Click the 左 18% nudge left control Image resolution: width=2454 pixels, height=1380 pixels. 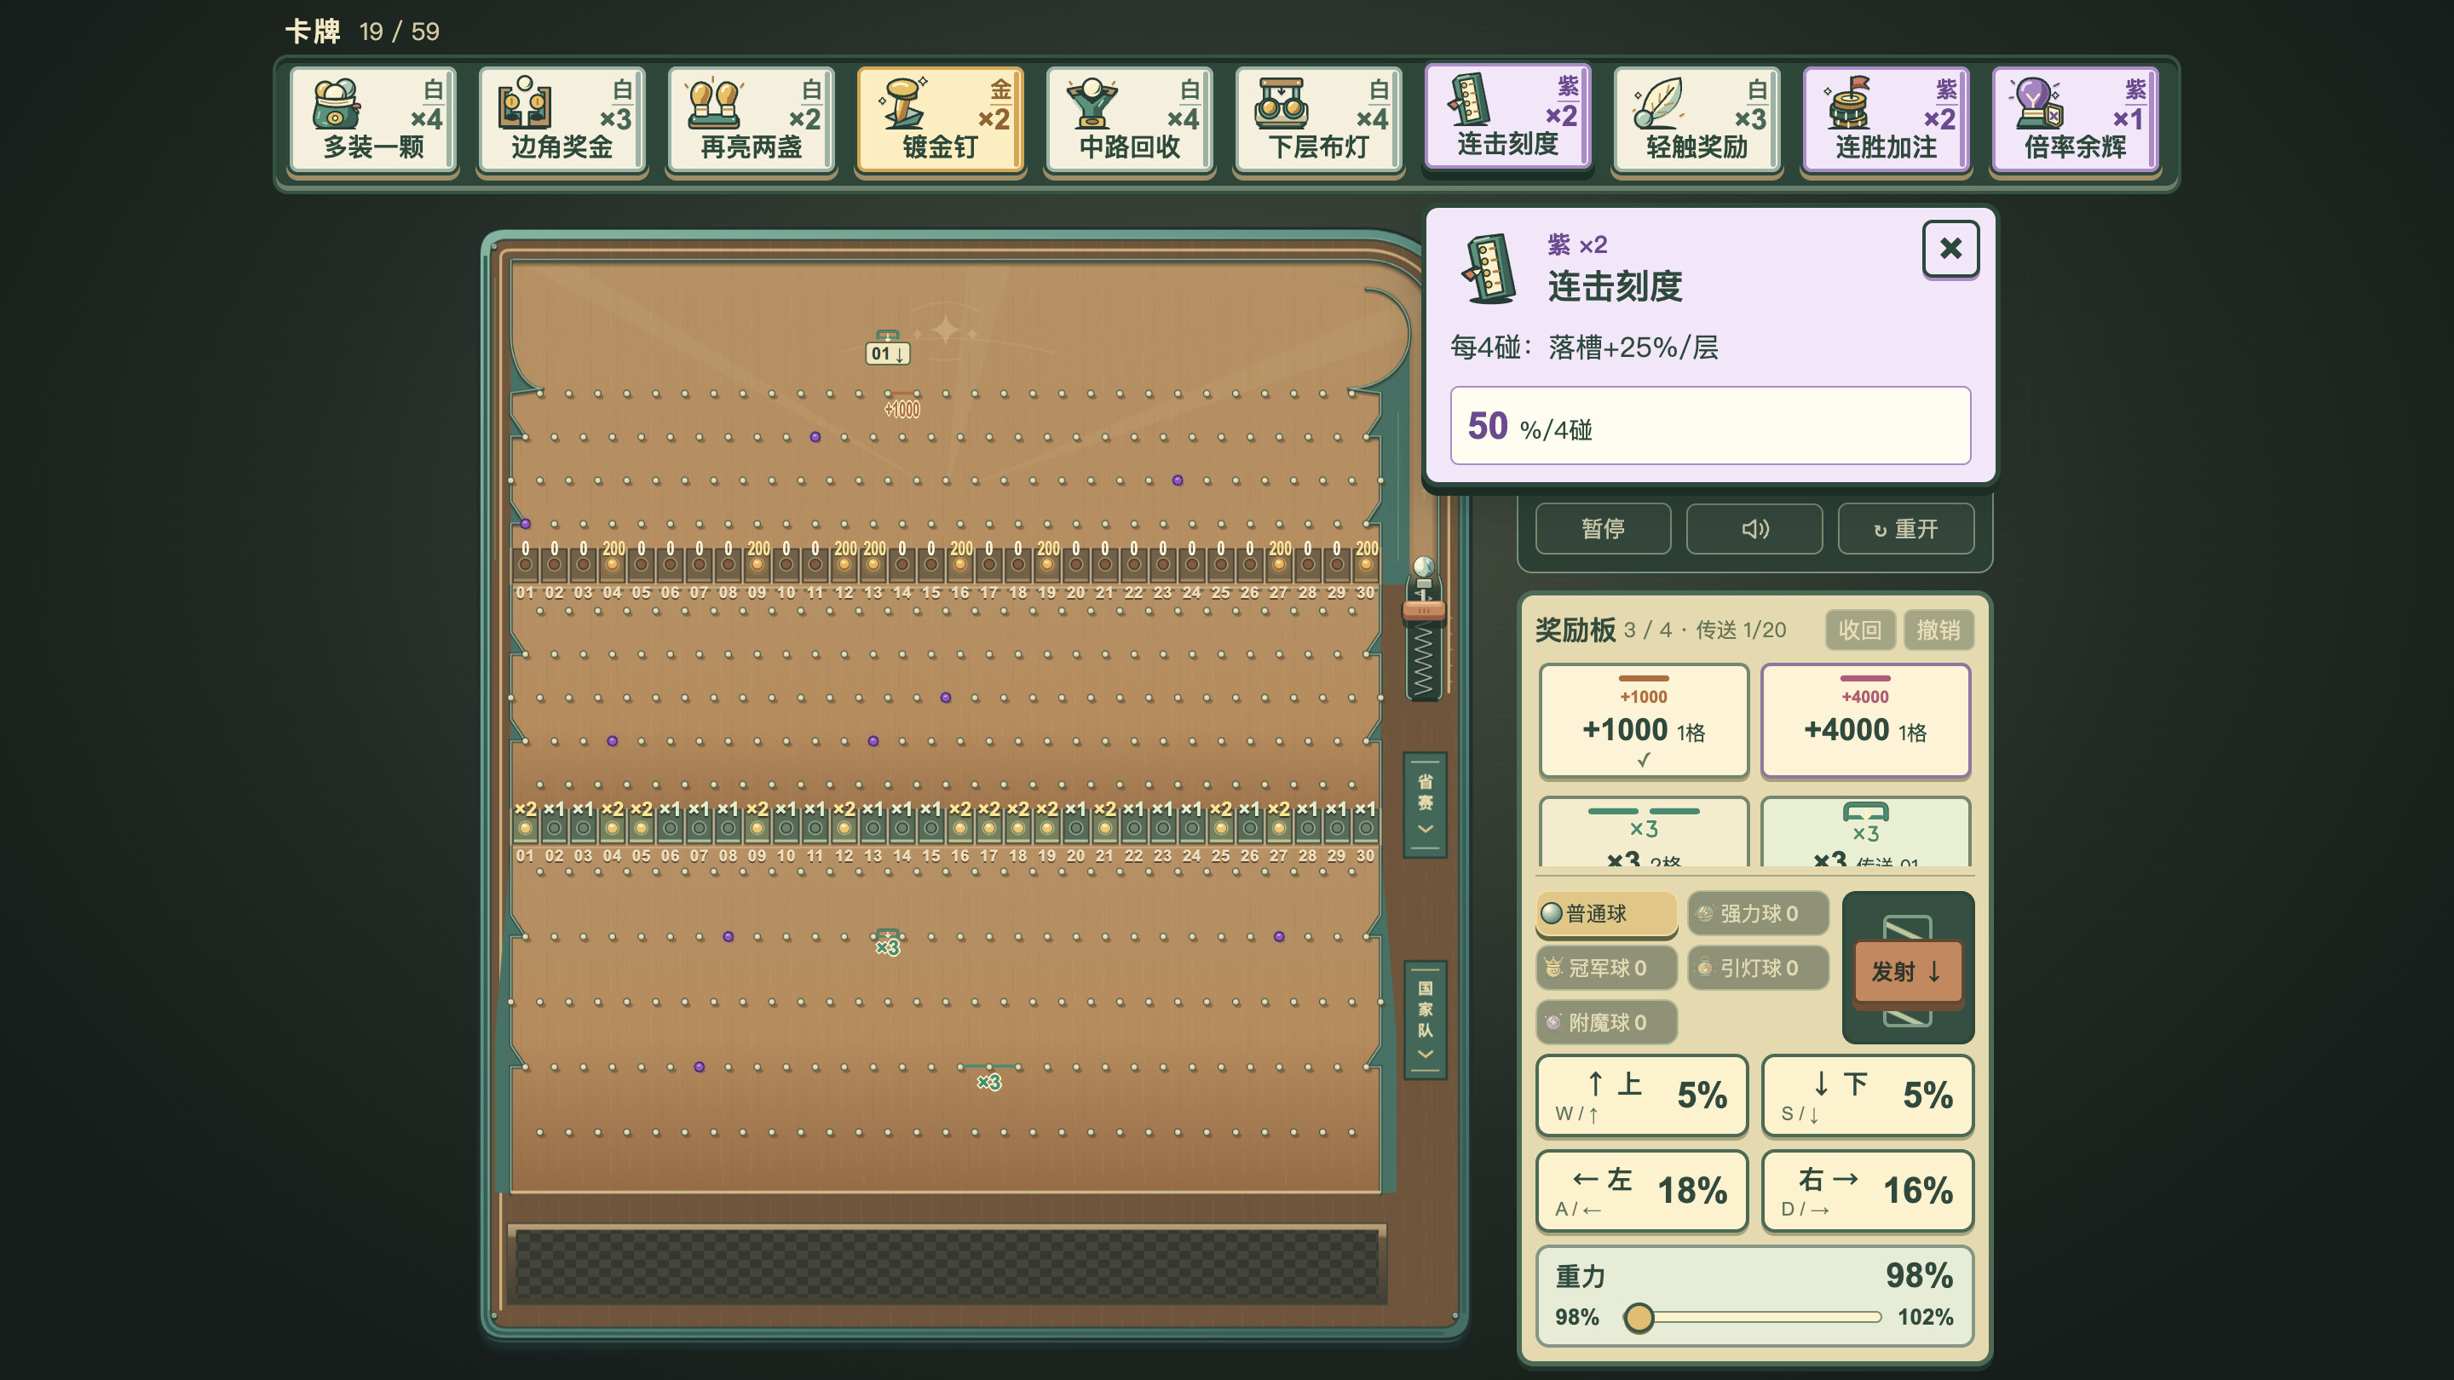[1641, 1191]
